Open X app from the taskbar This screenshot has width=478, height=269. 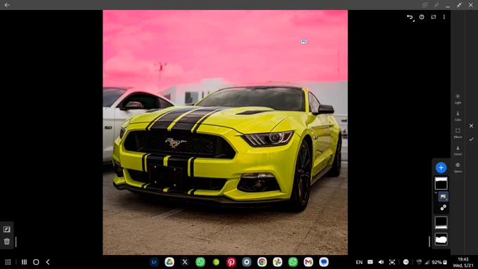coord(185,262)
